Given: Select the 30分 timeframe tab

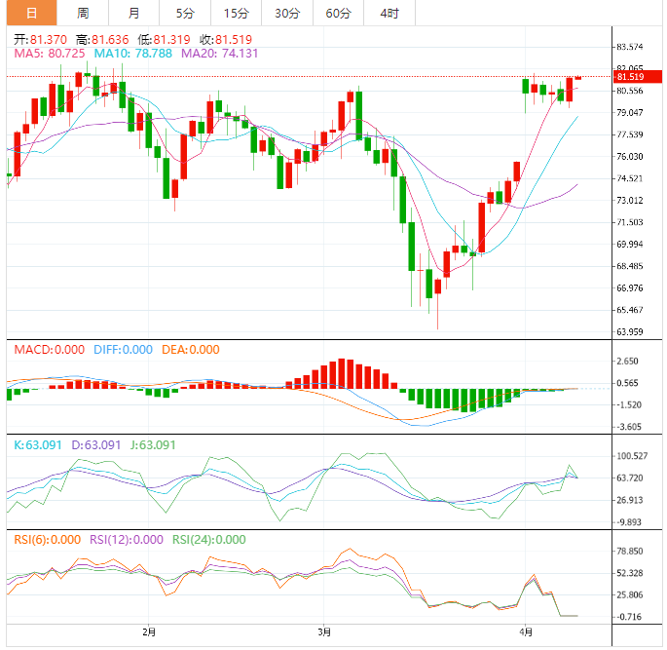Looking at the screenshot, I should (x=287, y=13).
